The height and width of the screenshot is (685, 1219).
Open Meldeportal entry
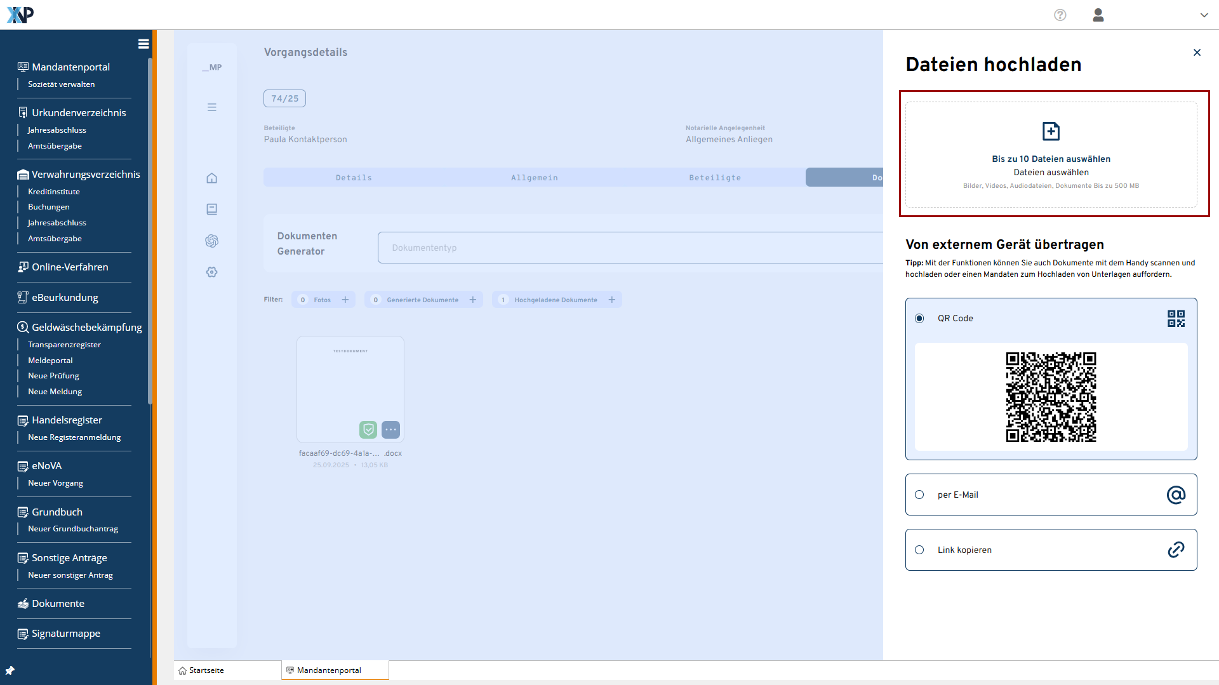pyautogui.click(x=50, y=361)
